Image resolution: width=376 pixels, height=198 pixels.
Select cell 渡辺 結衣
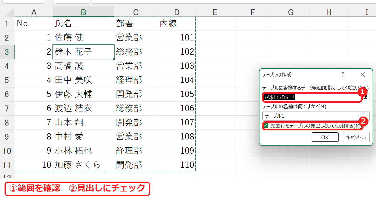click(83, 108)
